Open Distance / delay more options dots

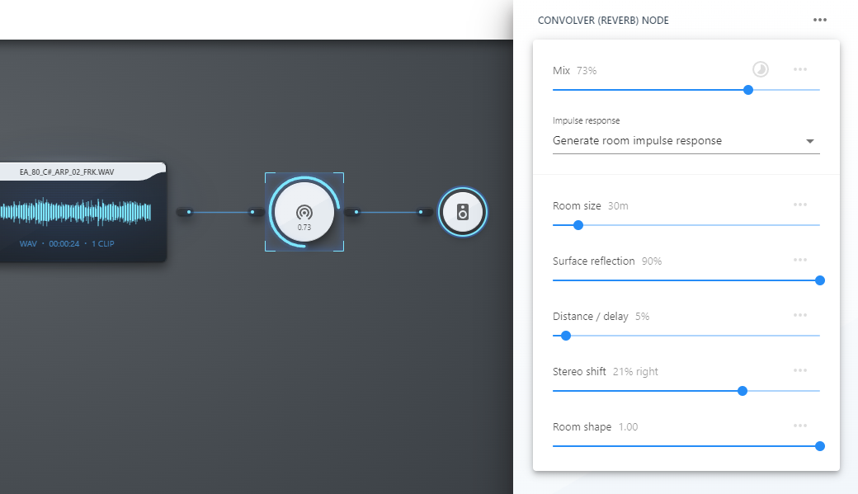[x=800, y=315]
